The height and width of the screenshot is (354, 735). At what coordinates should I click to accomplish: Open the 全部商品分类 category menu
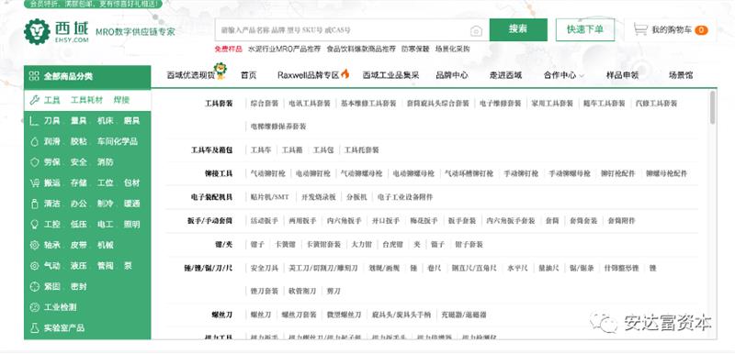[x=87, y=77]
